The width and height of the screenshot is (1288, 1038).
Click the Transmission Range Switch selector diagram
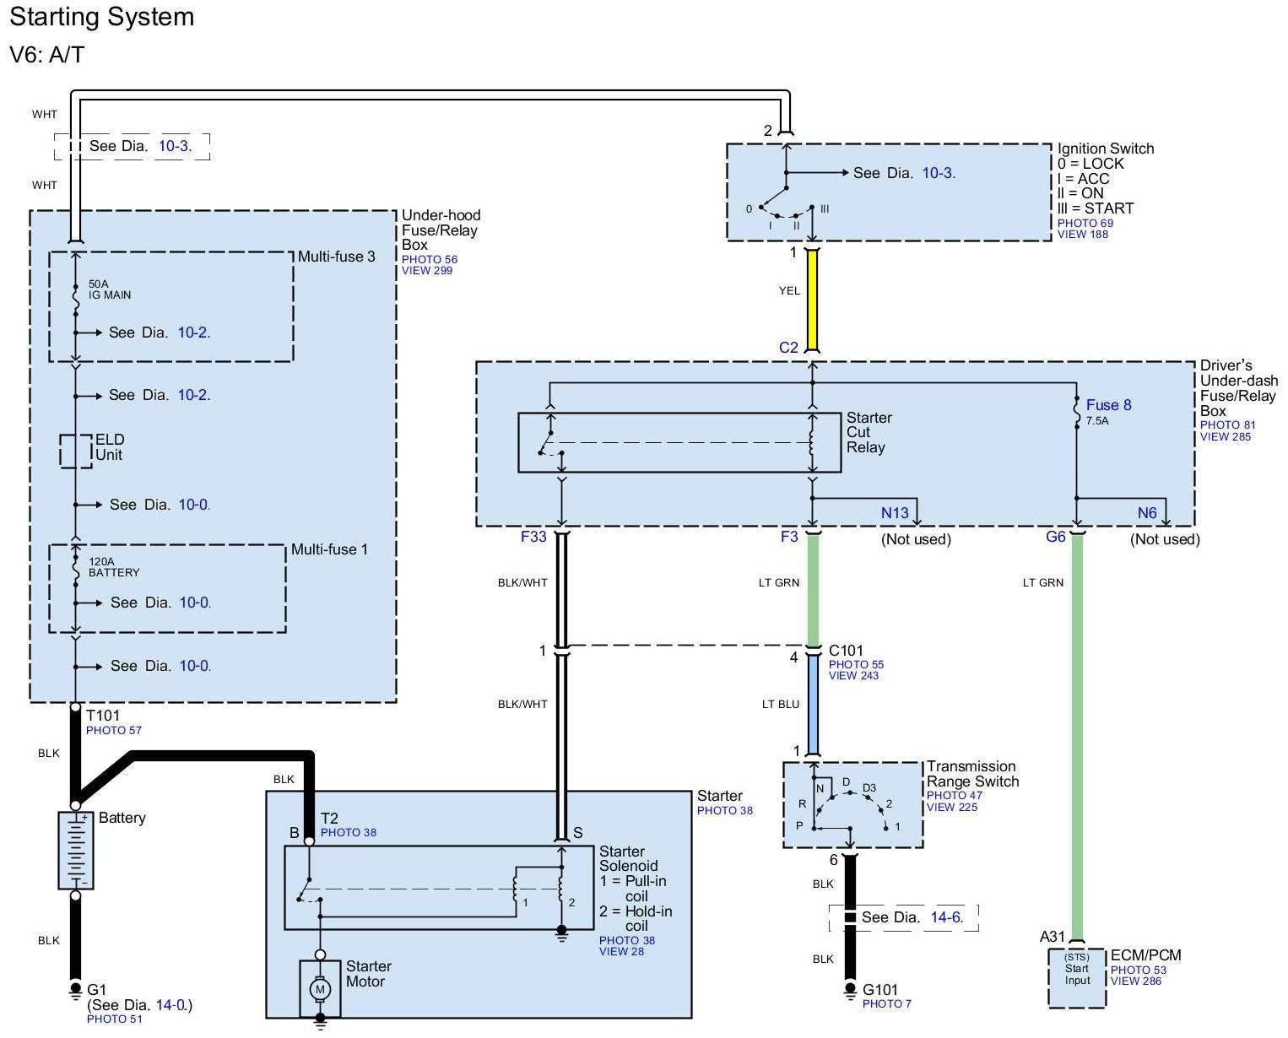tap(852, 805)
